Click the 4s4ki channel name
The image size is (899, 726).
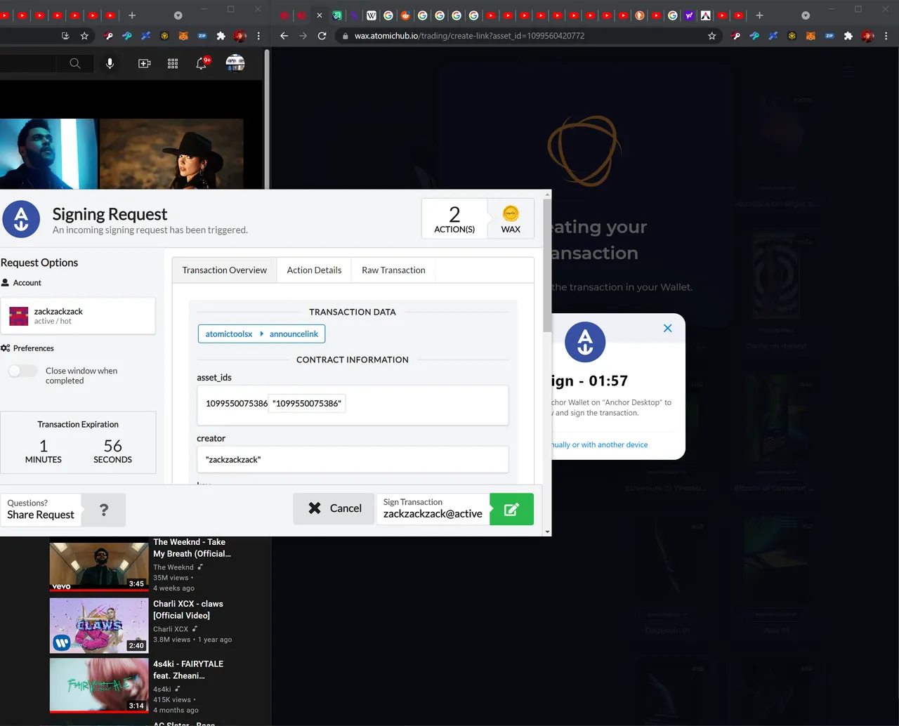(162, 689)
